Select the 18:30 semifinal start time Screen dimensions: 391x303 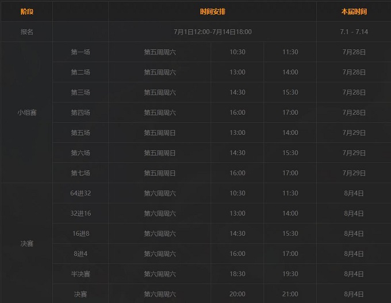(237, 274)
